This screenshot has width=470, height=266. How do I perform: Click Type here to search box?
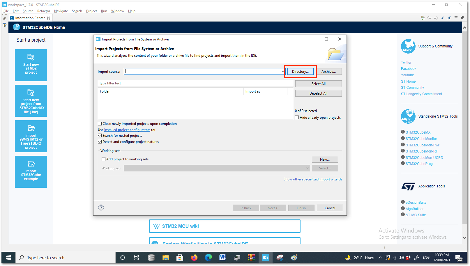[x=66, y=258]
